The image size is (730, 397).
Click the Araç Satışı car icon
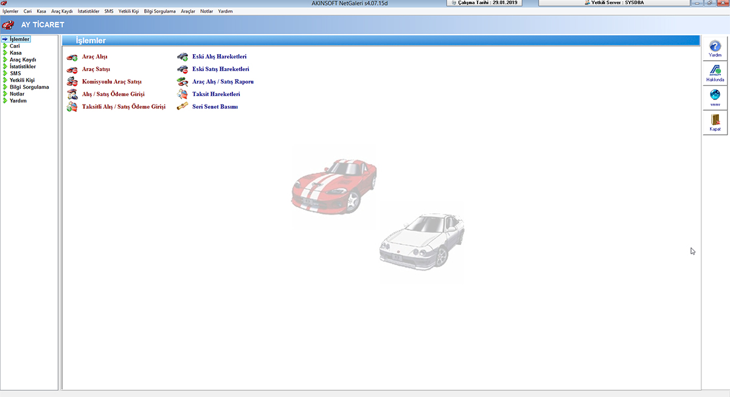[x=72, y=69]
